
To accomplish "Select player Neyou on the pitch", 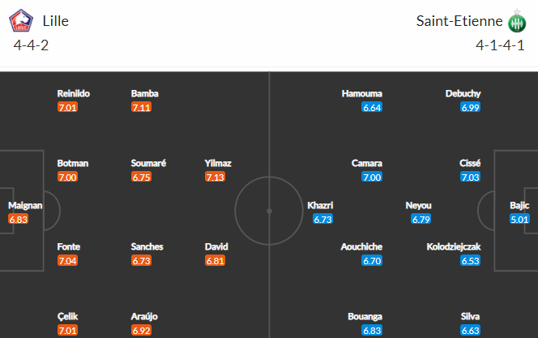I will pyautogui.click(x=418, y=205).
